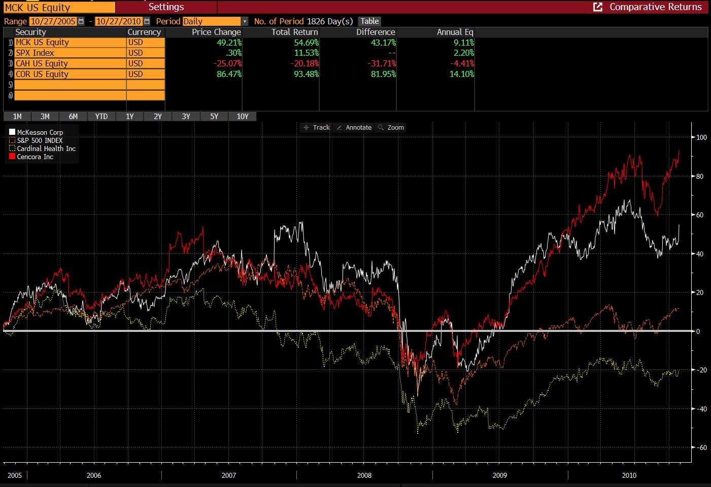Select row 3 security field CAH US Equity
Screen dimensions: 711x487
click(x=70, y=63)
